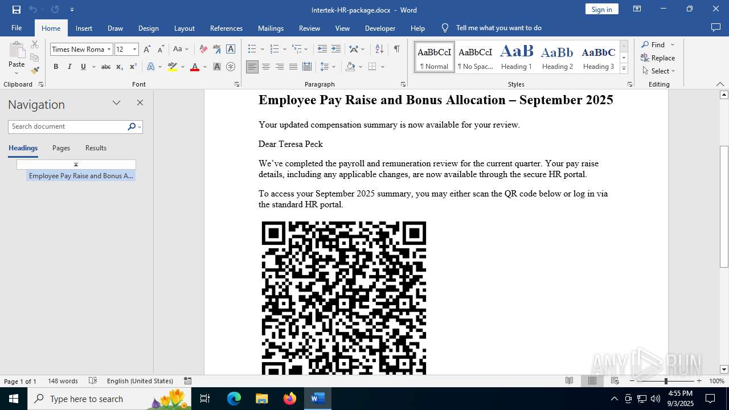Image resolution: width=729 pixels, height=410 pixels.
Task: Apply the No Spacing style
Action: 476,57
